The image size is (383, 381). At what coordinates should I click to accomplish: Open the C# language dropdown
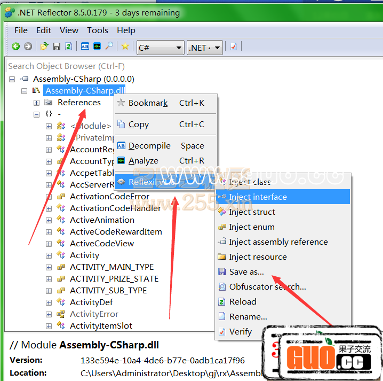160,48
